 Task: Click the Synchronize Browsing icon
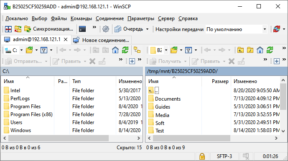click(x=18, y=29)
